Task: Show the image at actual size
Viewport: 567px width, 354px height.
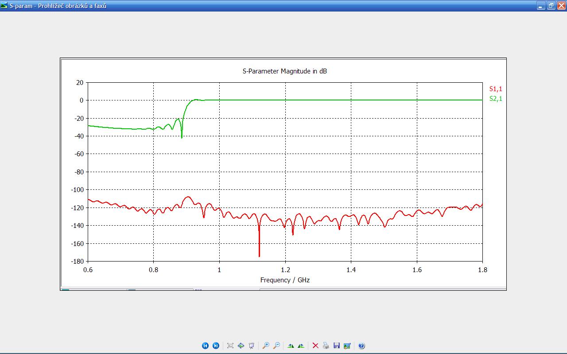Action: [241, 346]
